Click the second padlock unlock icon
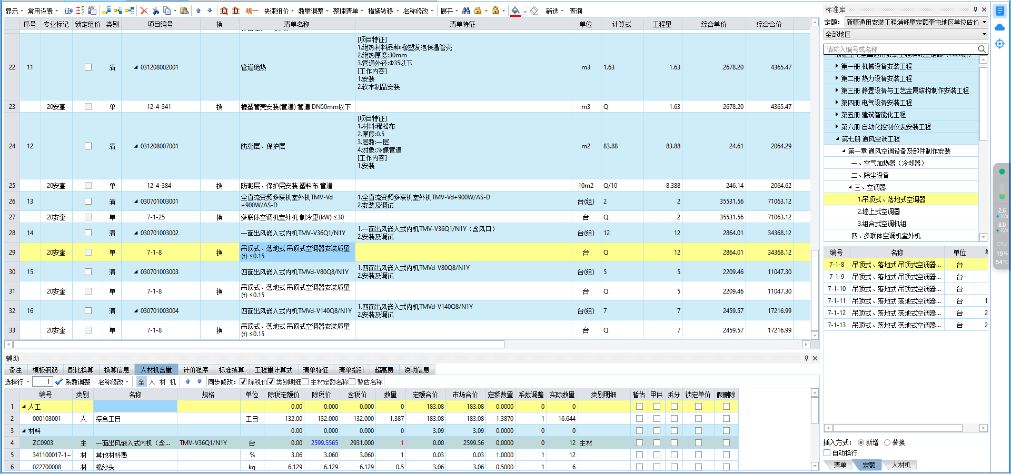Image resolution: width=1011 pixels, height=474 pixels. [495, 11]
